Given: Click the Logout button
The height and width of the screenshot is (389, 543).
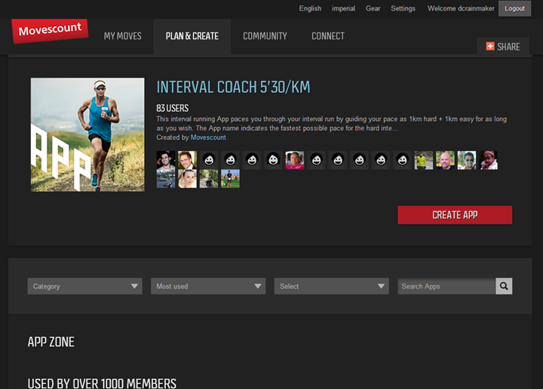Looking at the screenshot, I should pos(514,8).
